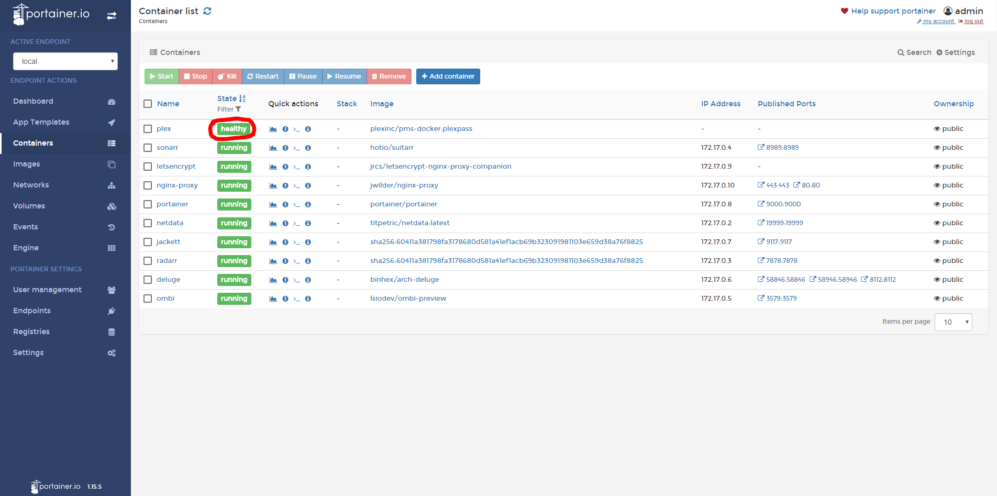Click the log out link
Viewport: 997px width, 496px height.
tap(971, 21)
